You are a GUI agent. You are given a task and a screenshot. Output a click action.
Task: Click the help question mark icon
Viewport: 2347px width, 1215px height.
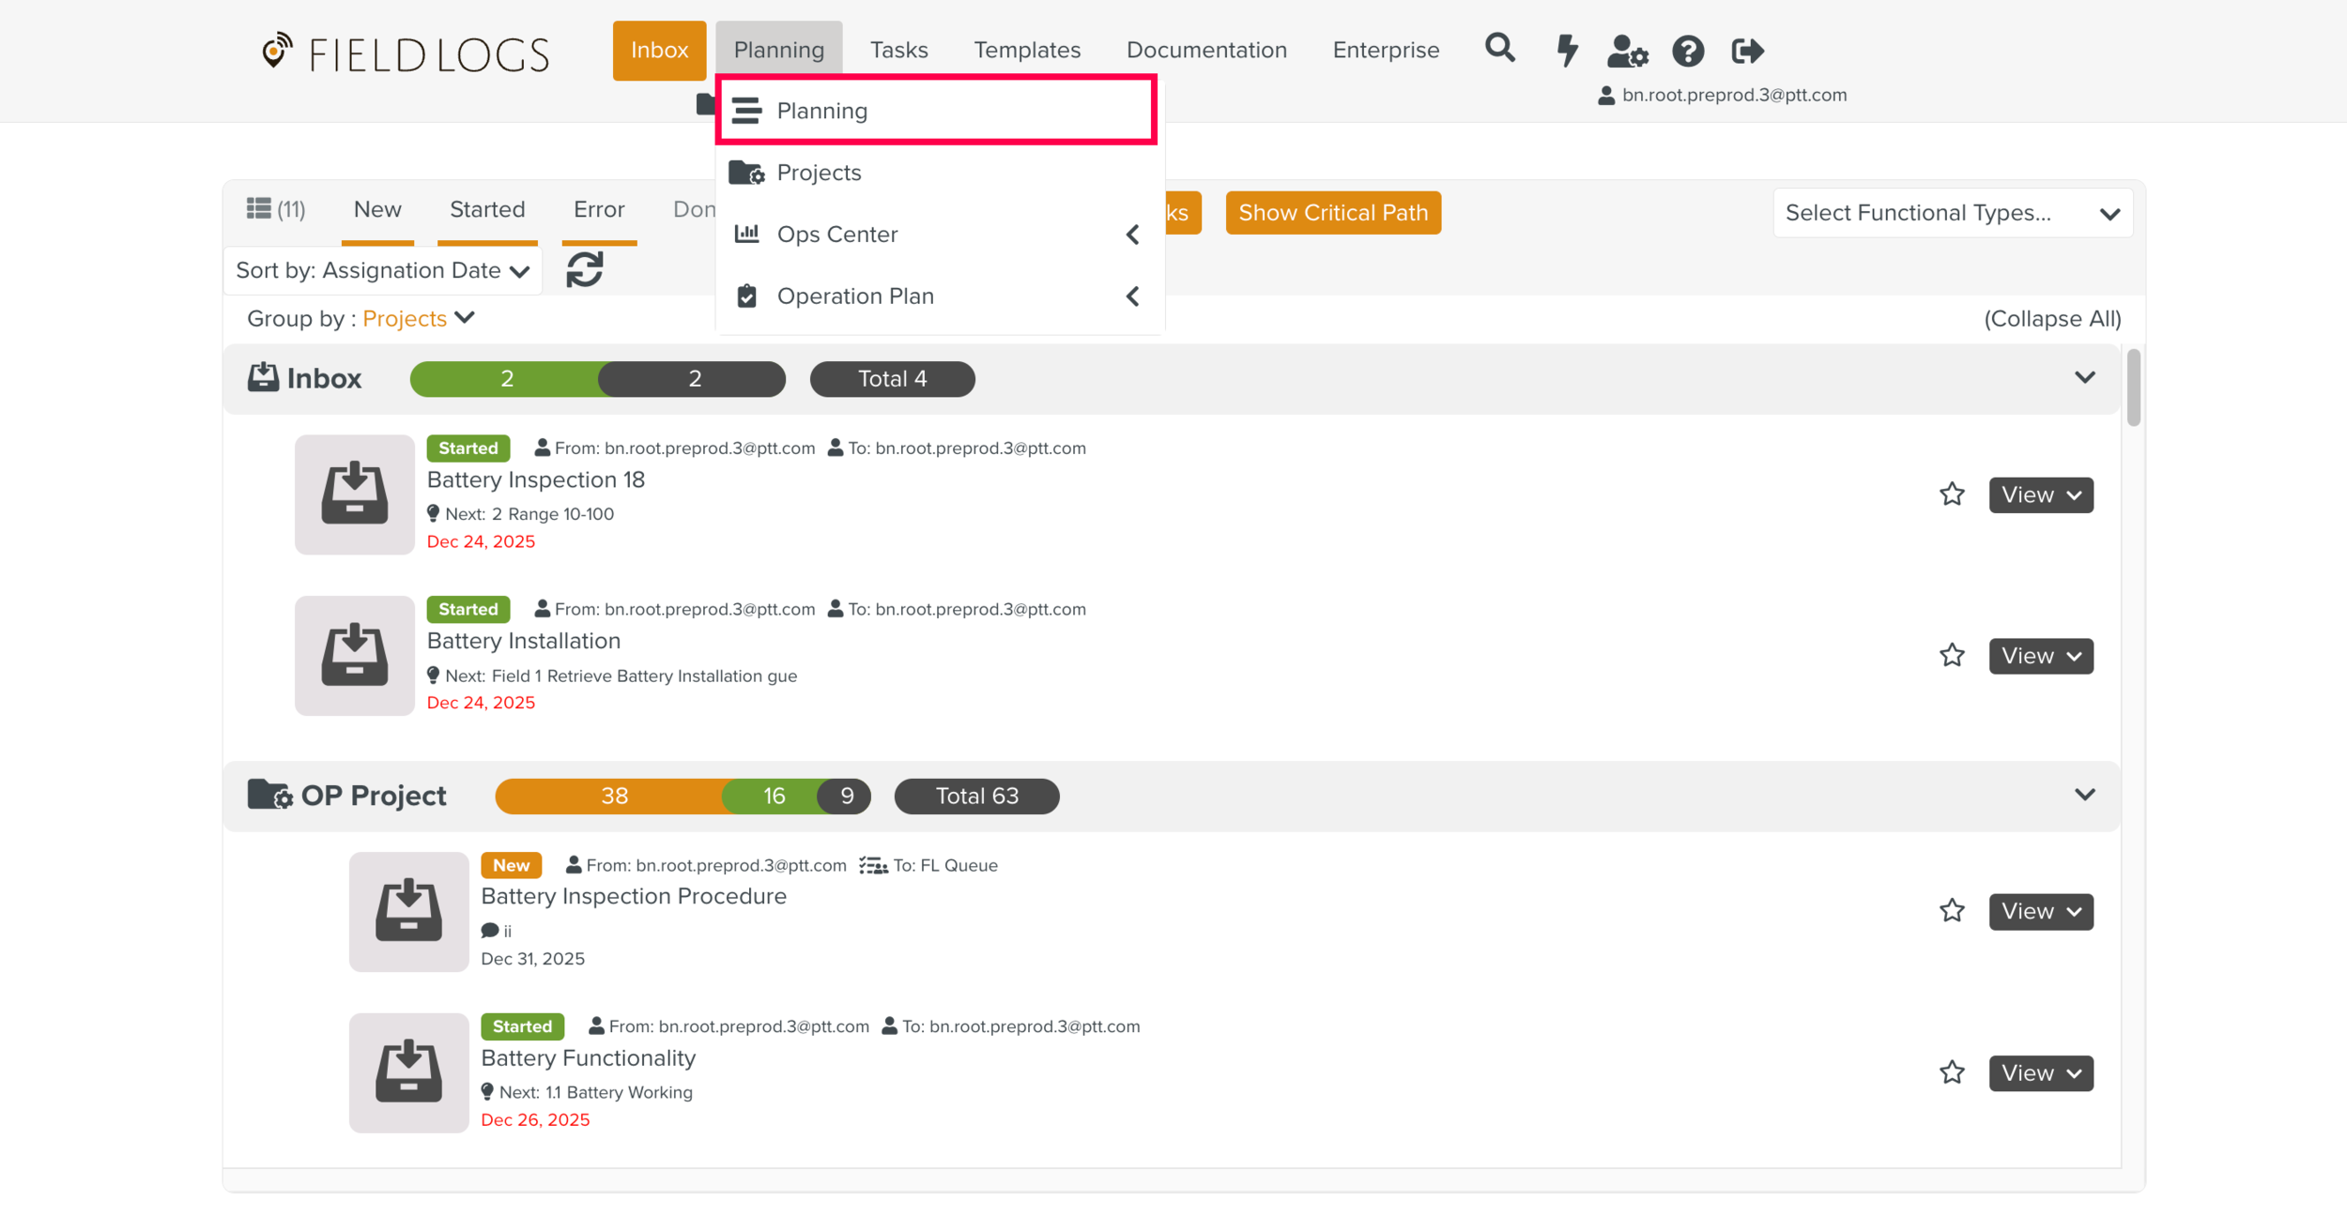click(x=1687, y=51)
